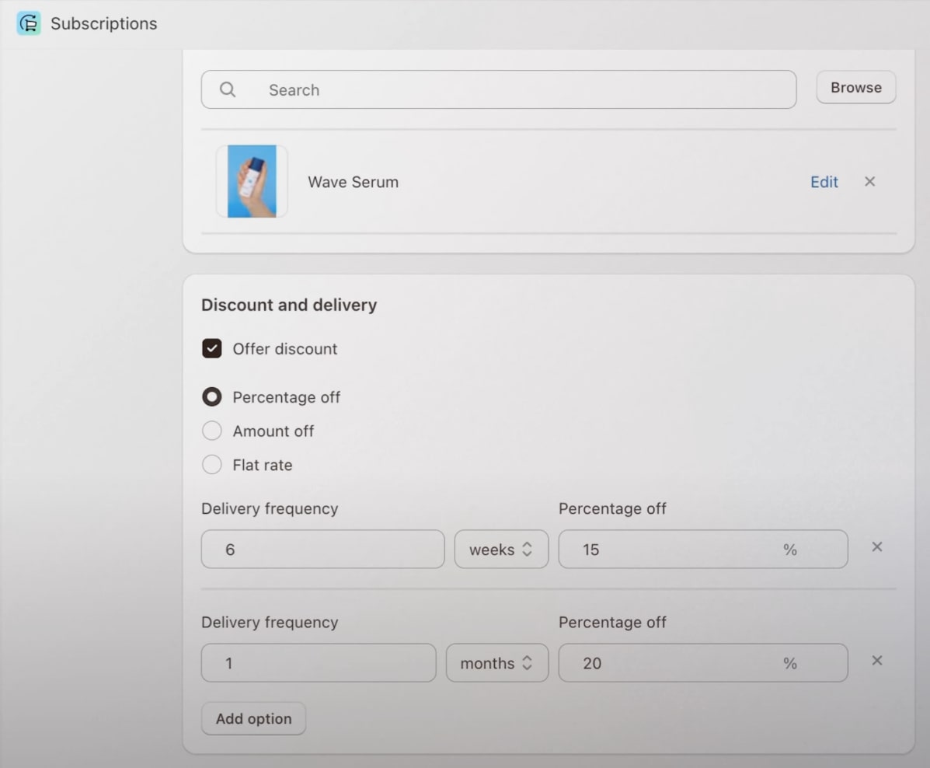
Task: Remove Wave Serum using the X icon
Action: 869,181
